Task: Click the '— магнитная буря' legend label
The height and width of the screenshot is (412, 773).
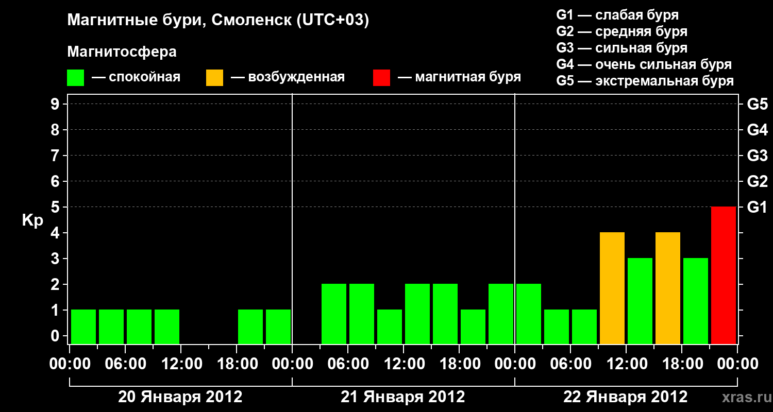Action: [x=459, y=77]
